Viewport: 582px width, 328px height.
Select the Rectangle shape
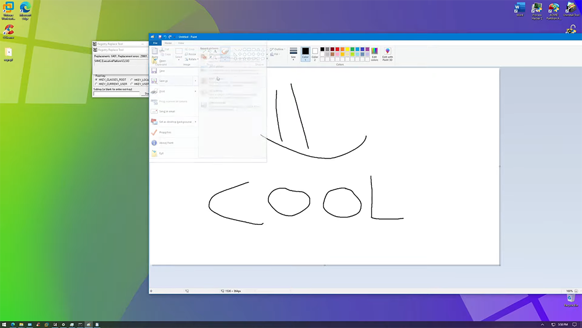point(249,50)
